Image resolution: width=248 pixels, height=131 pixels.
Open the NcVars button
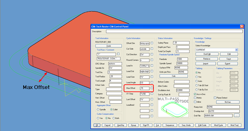[x=228, y=102]
